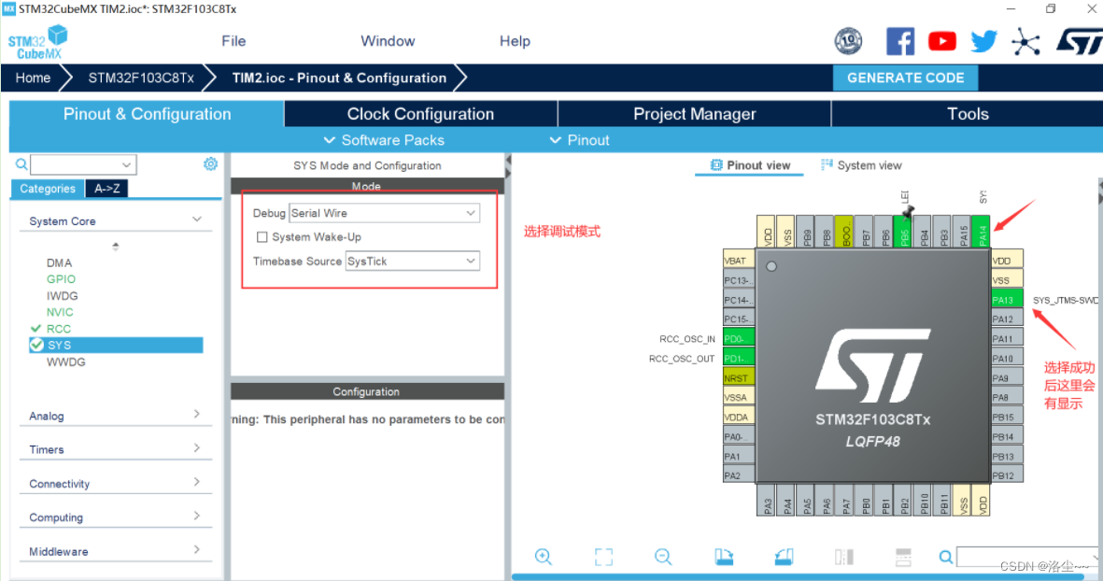Click the RCC_OSC_IN pin label
The height and width of the screenshot is (581, 1103).
click(x=687, y=339)
